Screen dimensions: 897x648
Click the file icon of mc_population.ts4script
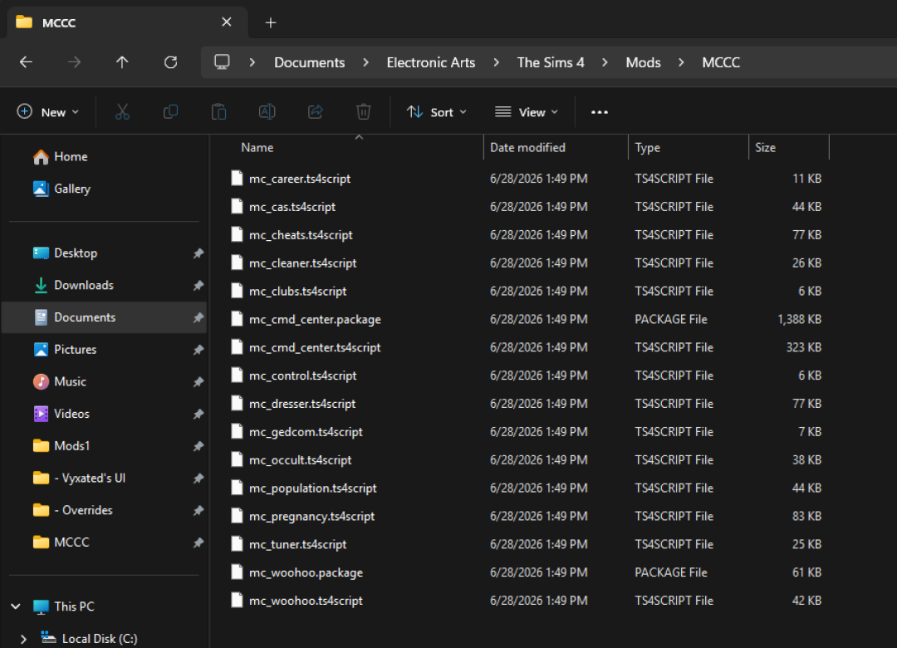[x=237, y=488]
